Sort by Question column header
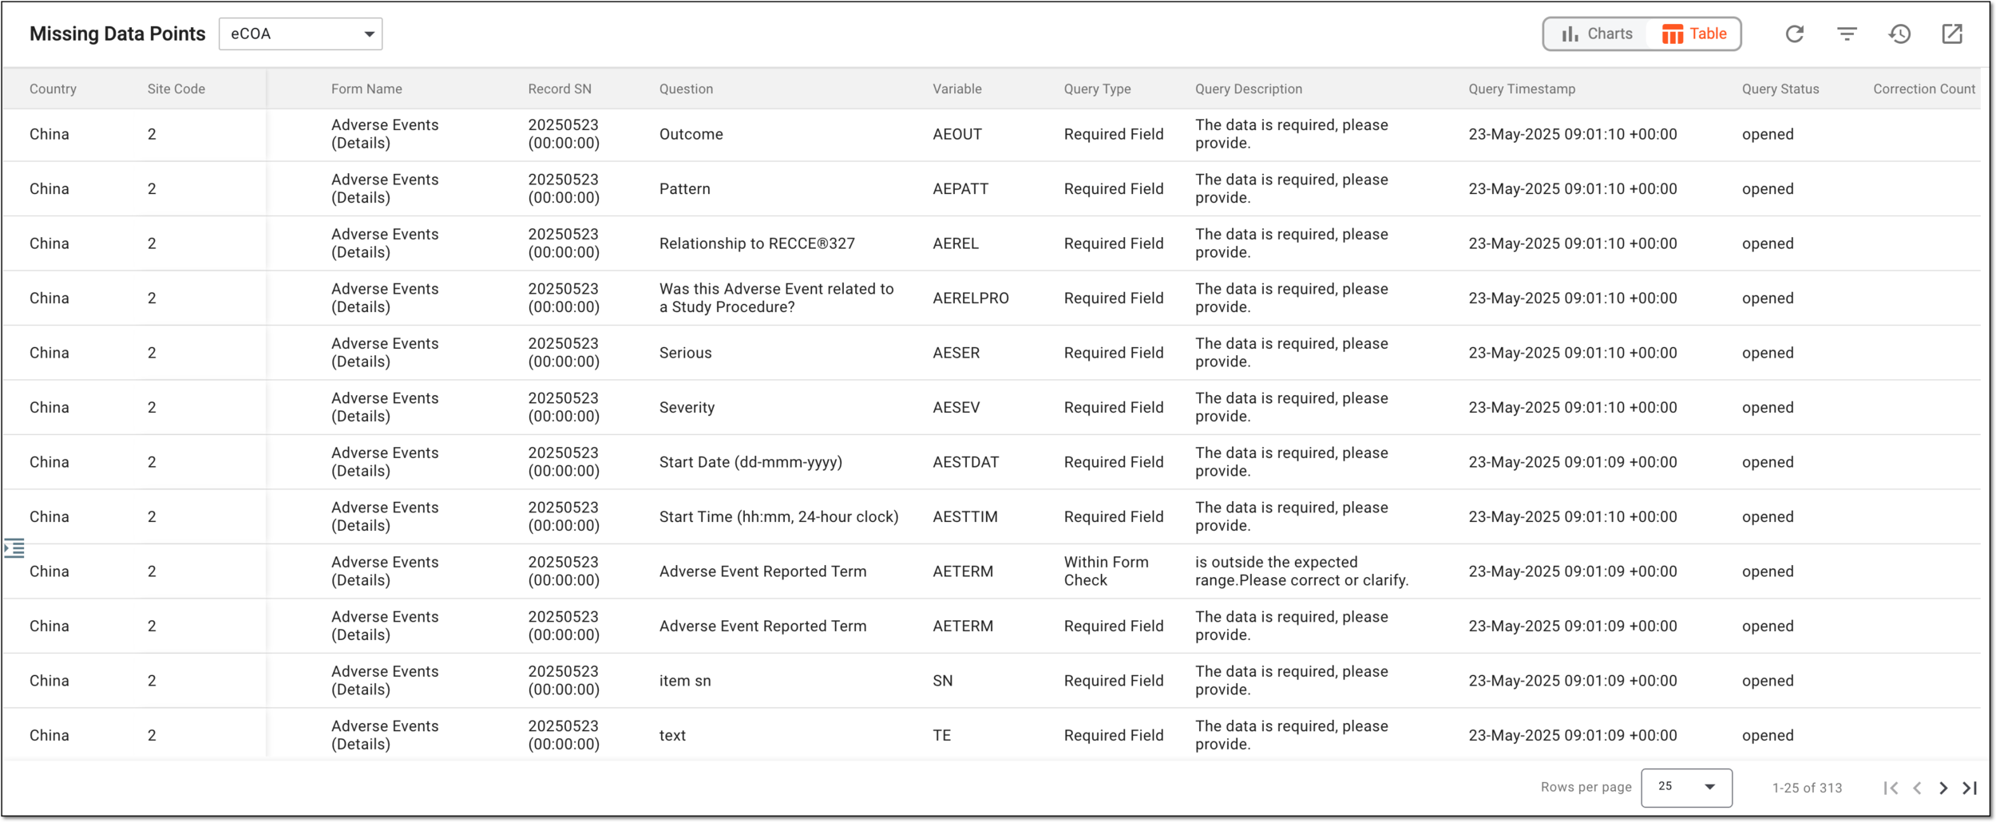 [x=686, y=89]
